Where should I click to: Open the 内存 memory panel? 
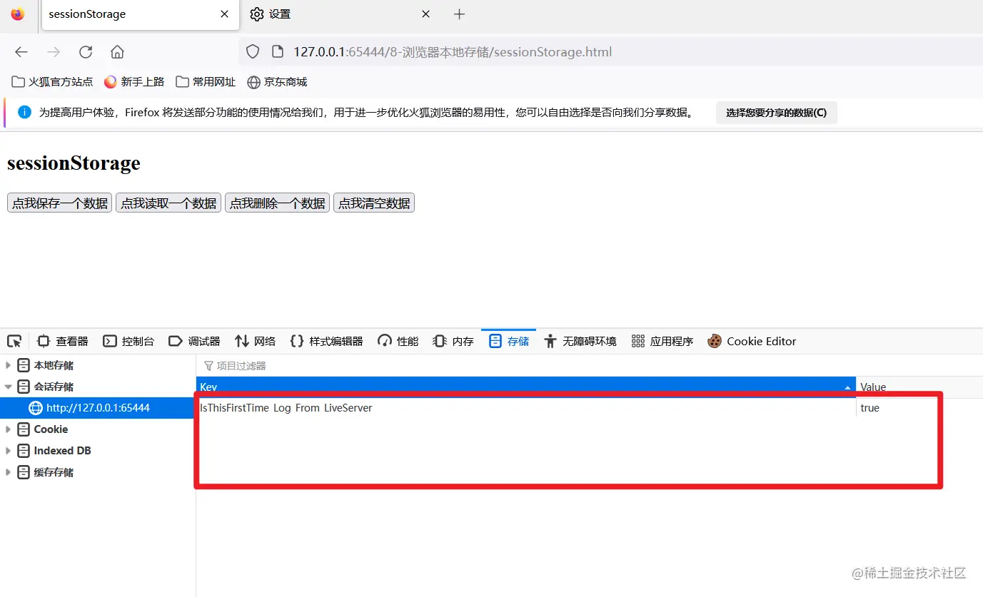[453, 341]
